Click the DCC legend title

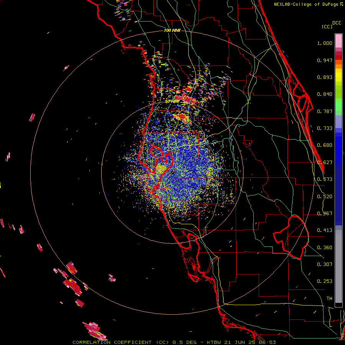click(x=337, y=23)
